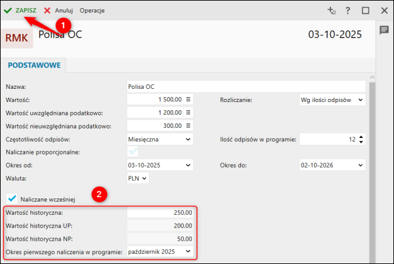Cancel changes with Anuluj
This screenshot has height=264, width=394.
tap(59, 11)
